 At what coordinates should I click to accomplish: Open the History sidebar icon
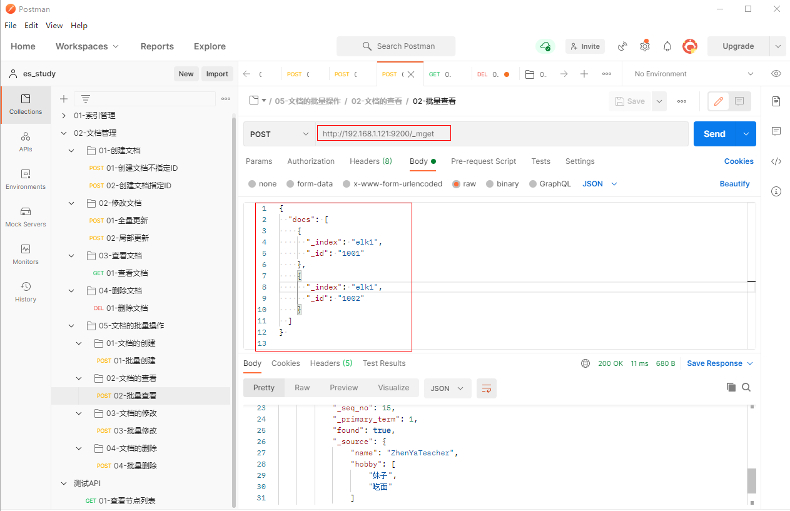(26, 291)
